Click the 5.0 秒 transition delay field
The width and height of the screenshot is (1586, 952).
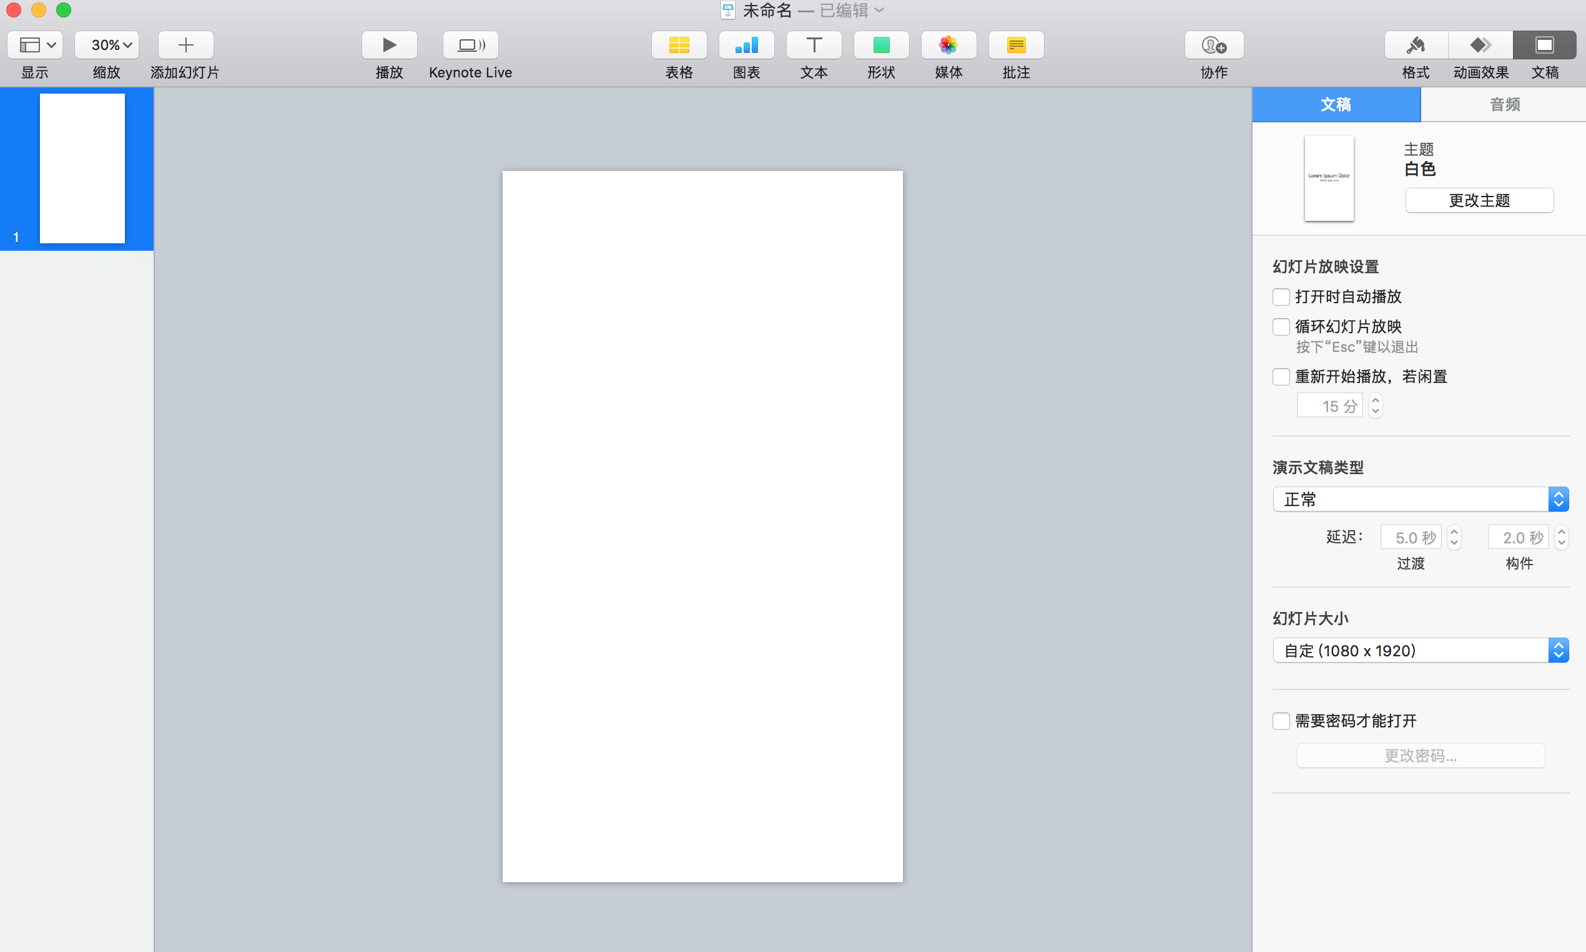point(1411,537)
